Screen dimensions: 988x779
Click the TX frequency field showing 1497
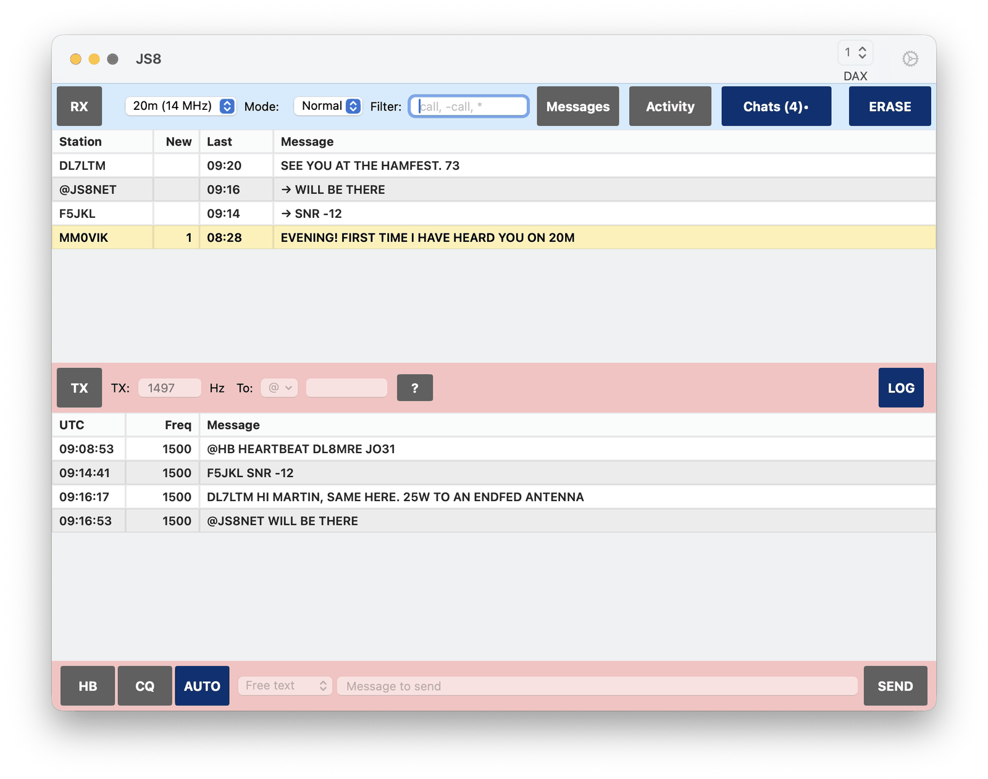170,388
